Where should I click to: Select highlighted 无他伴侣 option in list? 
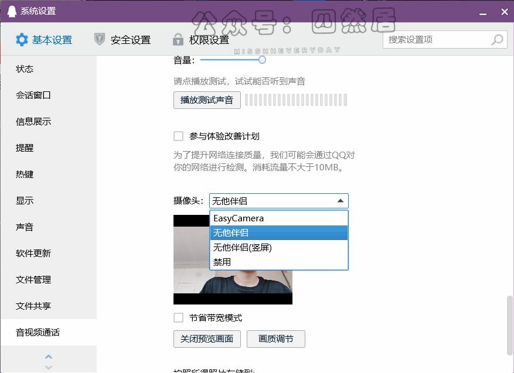[278, 233]
